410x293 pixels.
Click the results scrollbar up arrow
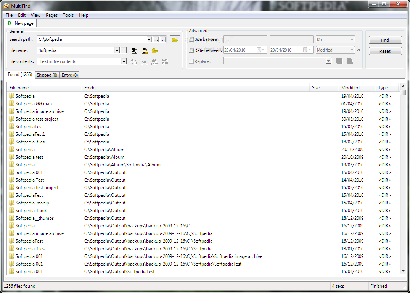click(x=403, y=86)
